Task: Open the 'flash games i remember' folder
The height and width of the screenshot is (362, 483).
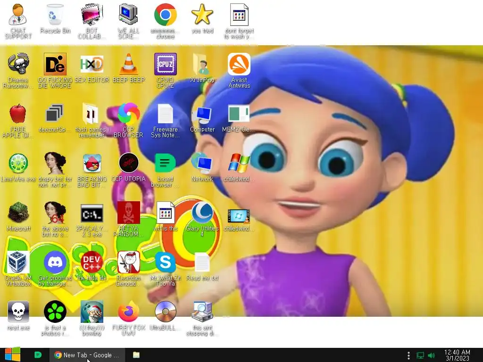Action: click(92, 120)
